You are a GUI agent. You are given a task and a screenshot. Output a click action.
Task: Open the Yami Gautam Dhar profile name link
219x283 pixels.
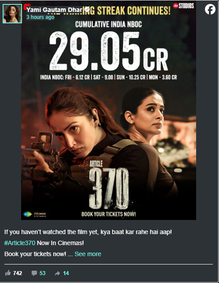click(x=55, y=10)
